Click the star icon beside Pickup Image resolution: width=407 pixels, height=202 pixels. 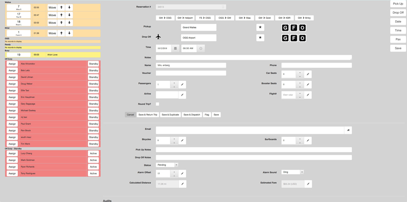260,27
